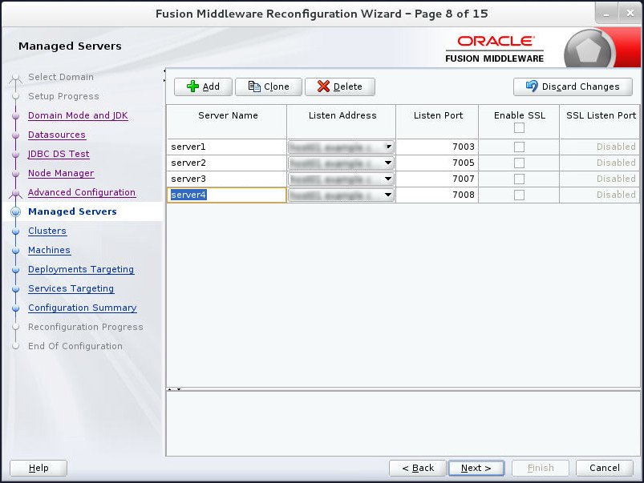Screen dimensions: 644x483
Task: Edit listen port 7005 cell
Action: [x=437, y=163]
